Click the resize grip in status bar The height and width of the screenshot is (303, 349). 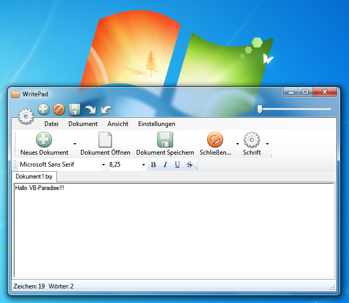[332, 288]
